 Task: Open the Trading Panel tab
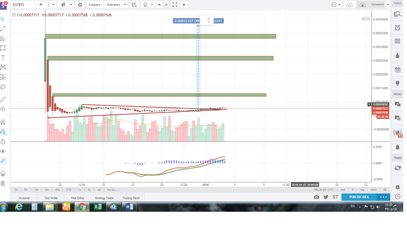pos(131,198)
